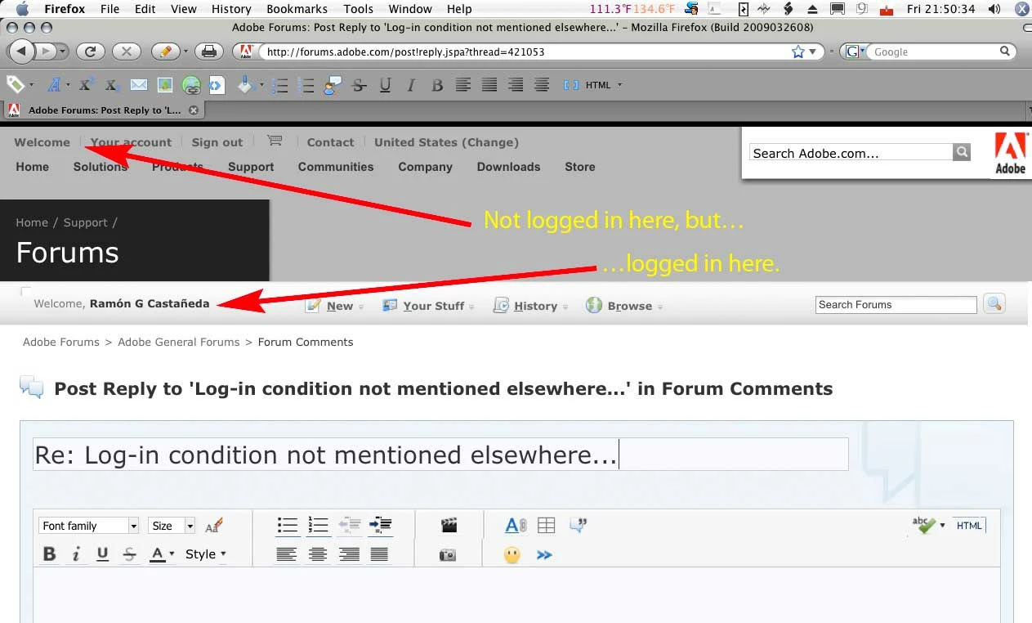Open the Downloads navigation link
Viewport: 1032px width, 623px height.
508,167
